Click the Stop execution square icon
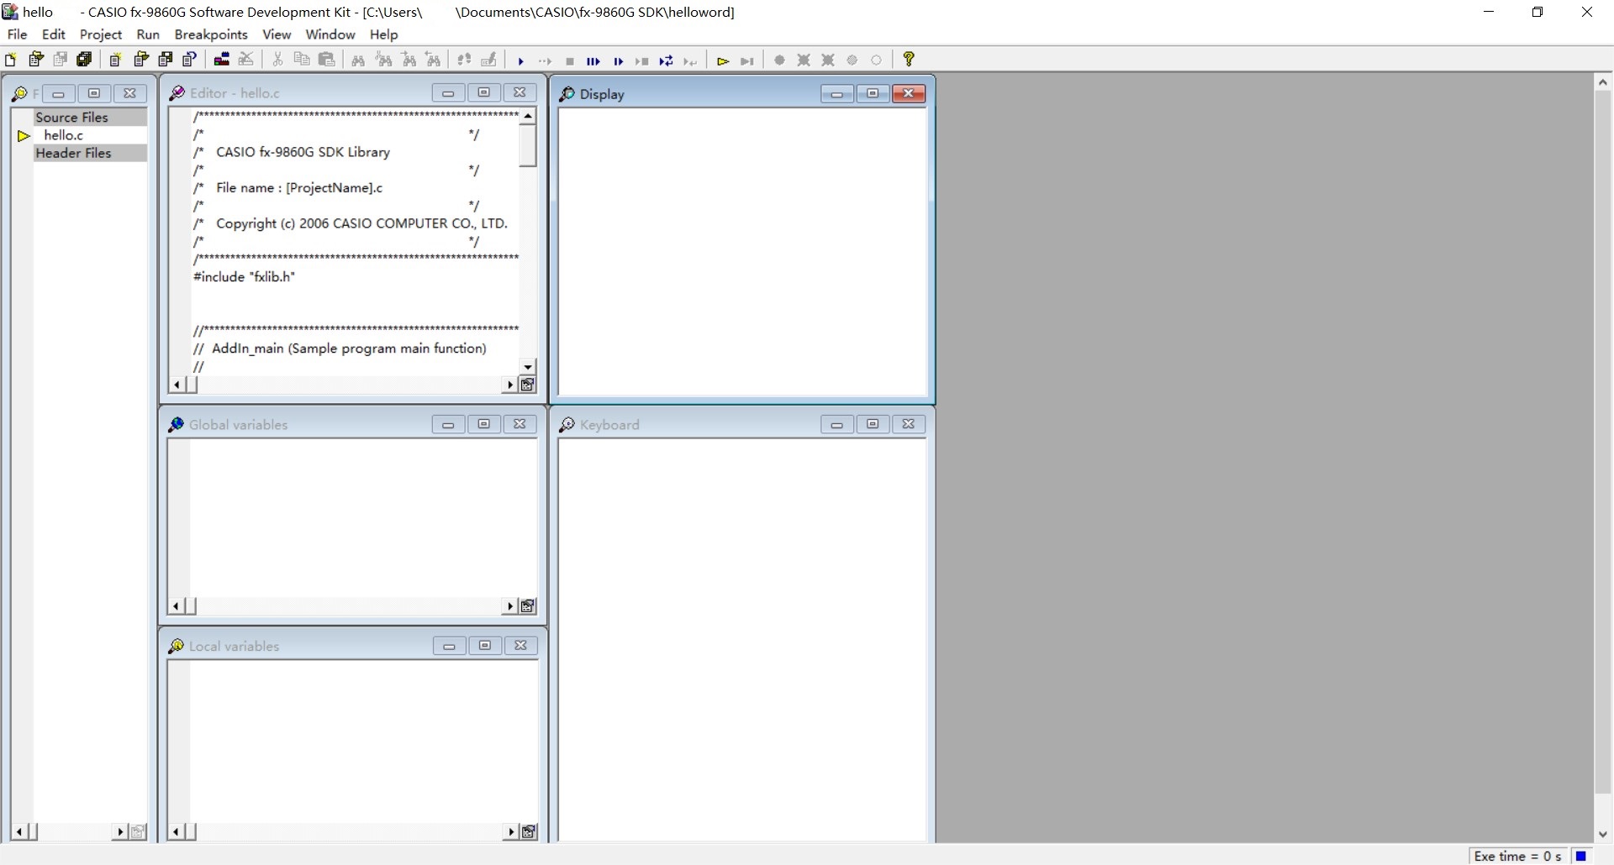 coord(570,60)
